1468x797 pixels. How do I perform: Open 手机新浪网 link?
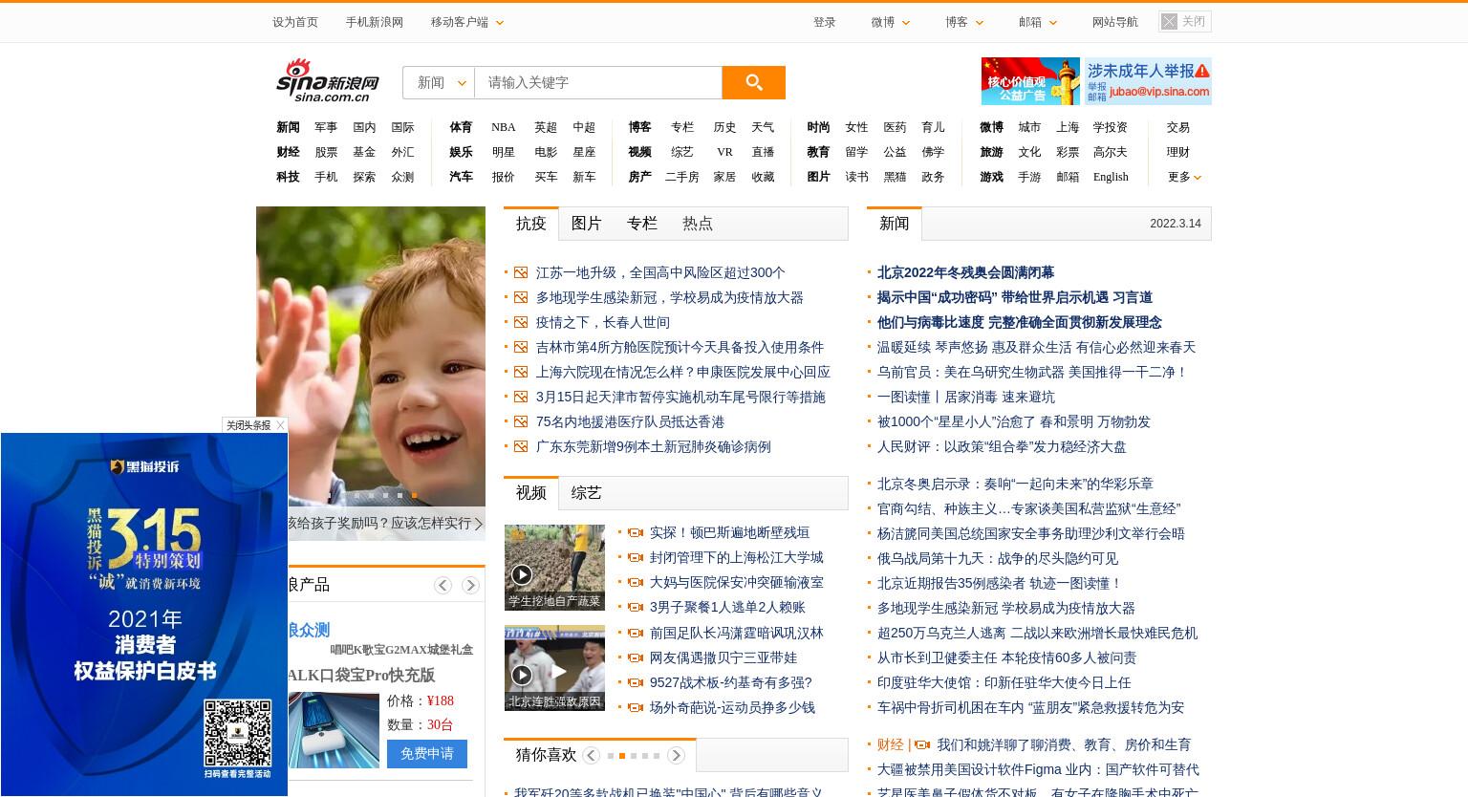[375, 22]
